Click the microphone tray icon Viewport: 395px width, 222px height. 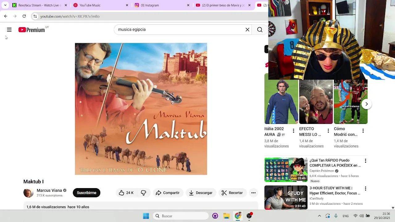pyautogui.click(x=336, y=216)
